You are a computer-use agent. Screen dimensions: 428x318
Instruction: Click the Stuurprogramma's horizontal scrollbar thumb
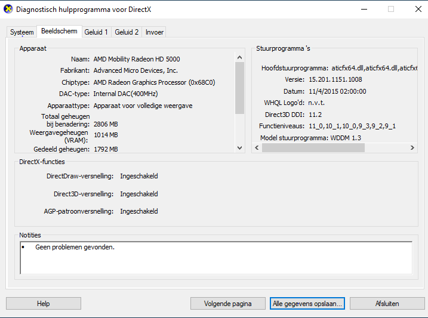pos(313,148)
